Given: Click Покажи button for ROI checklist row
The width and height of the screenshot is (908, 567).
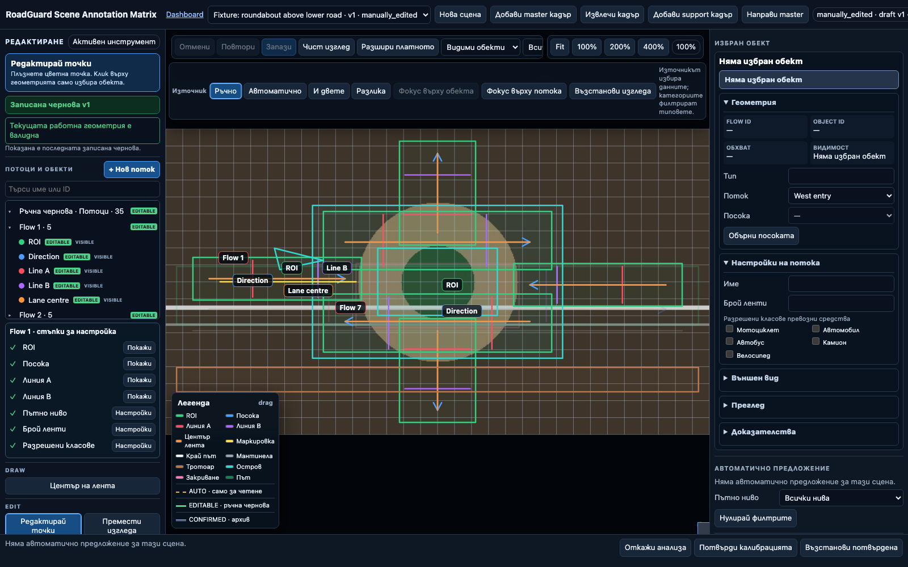Looking at the screenshot, I should tap(139, 348).
